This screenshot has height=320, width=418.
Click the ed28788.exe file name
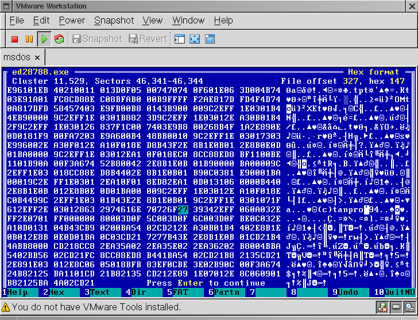[x=40, y=72]
